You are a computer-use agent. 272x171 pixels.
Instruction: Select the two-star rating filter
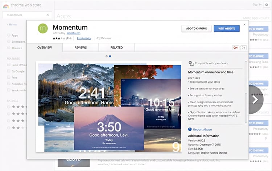pos(8,128)
